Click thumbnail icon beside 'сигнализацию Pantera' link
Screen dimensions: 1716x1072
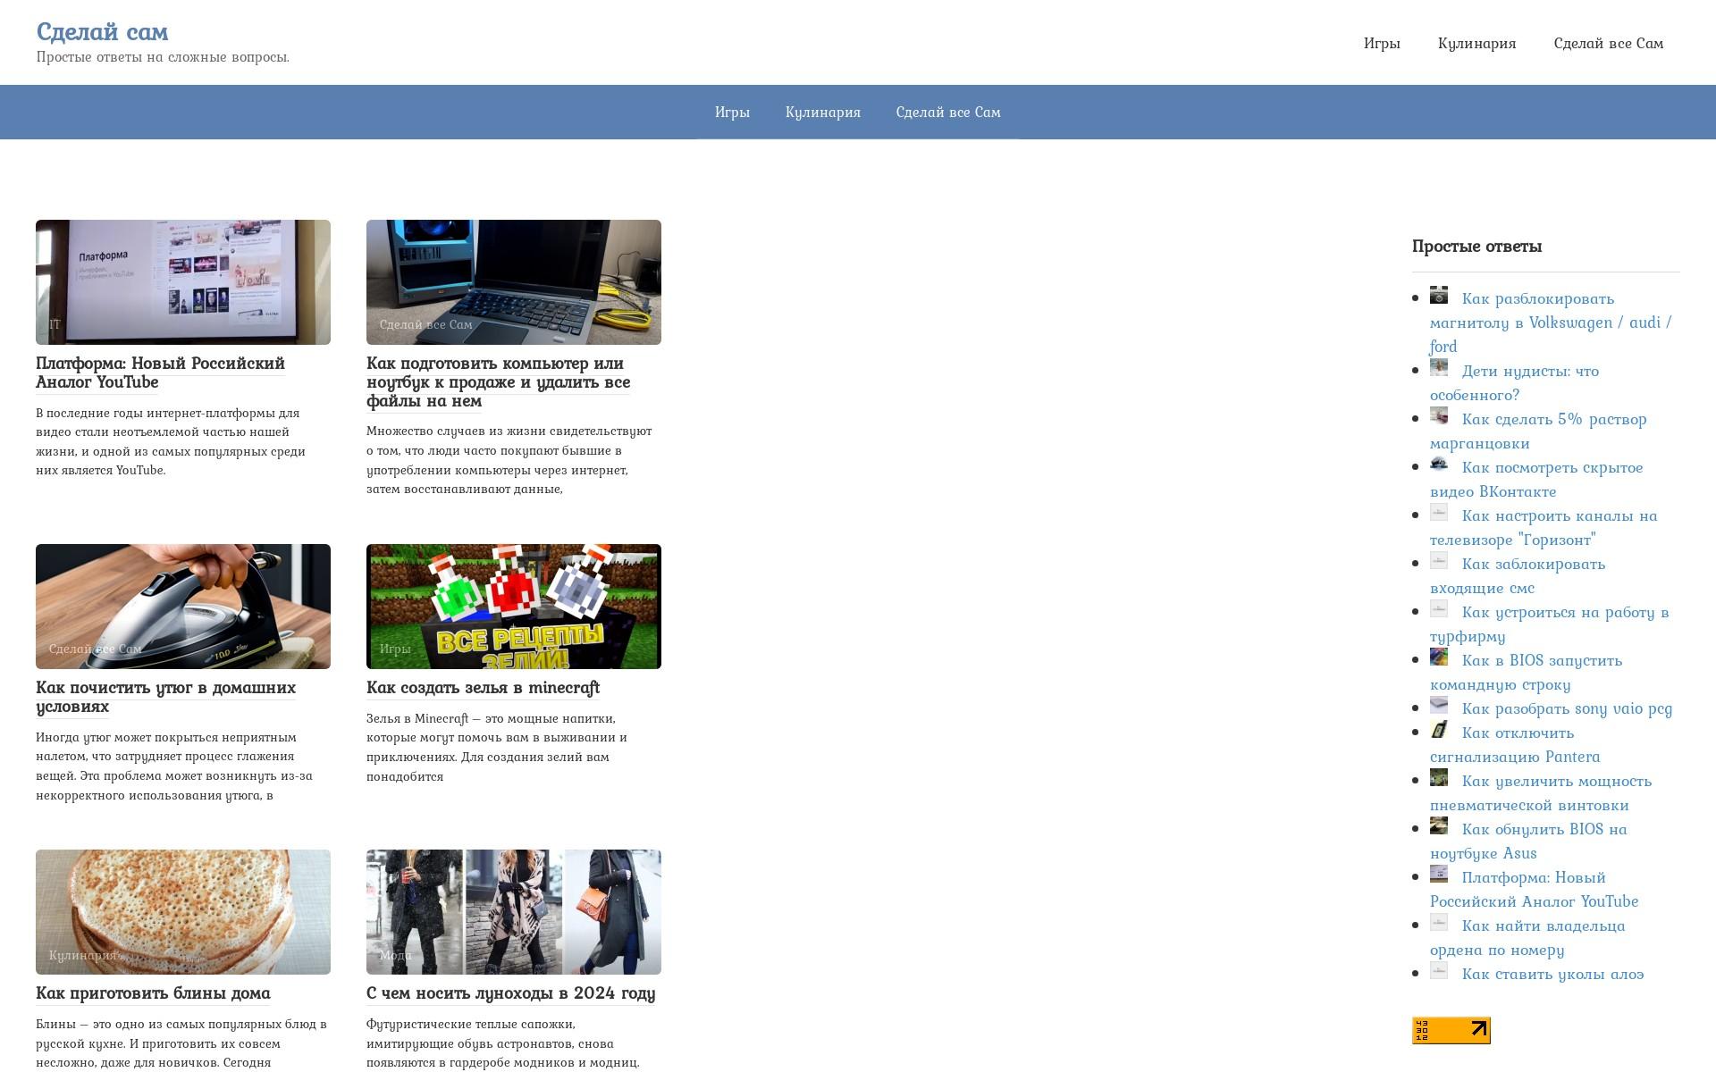[x=1438, y=729]
